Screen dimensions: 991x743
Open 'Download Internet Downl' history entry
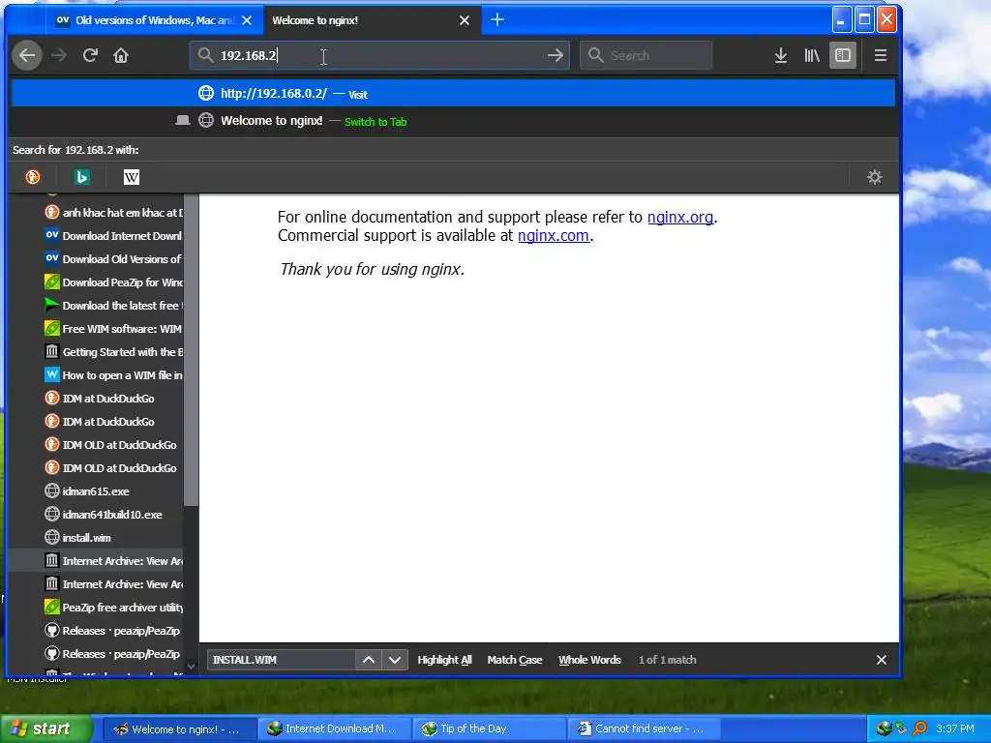pyautogui.click(x=113, y=236)
